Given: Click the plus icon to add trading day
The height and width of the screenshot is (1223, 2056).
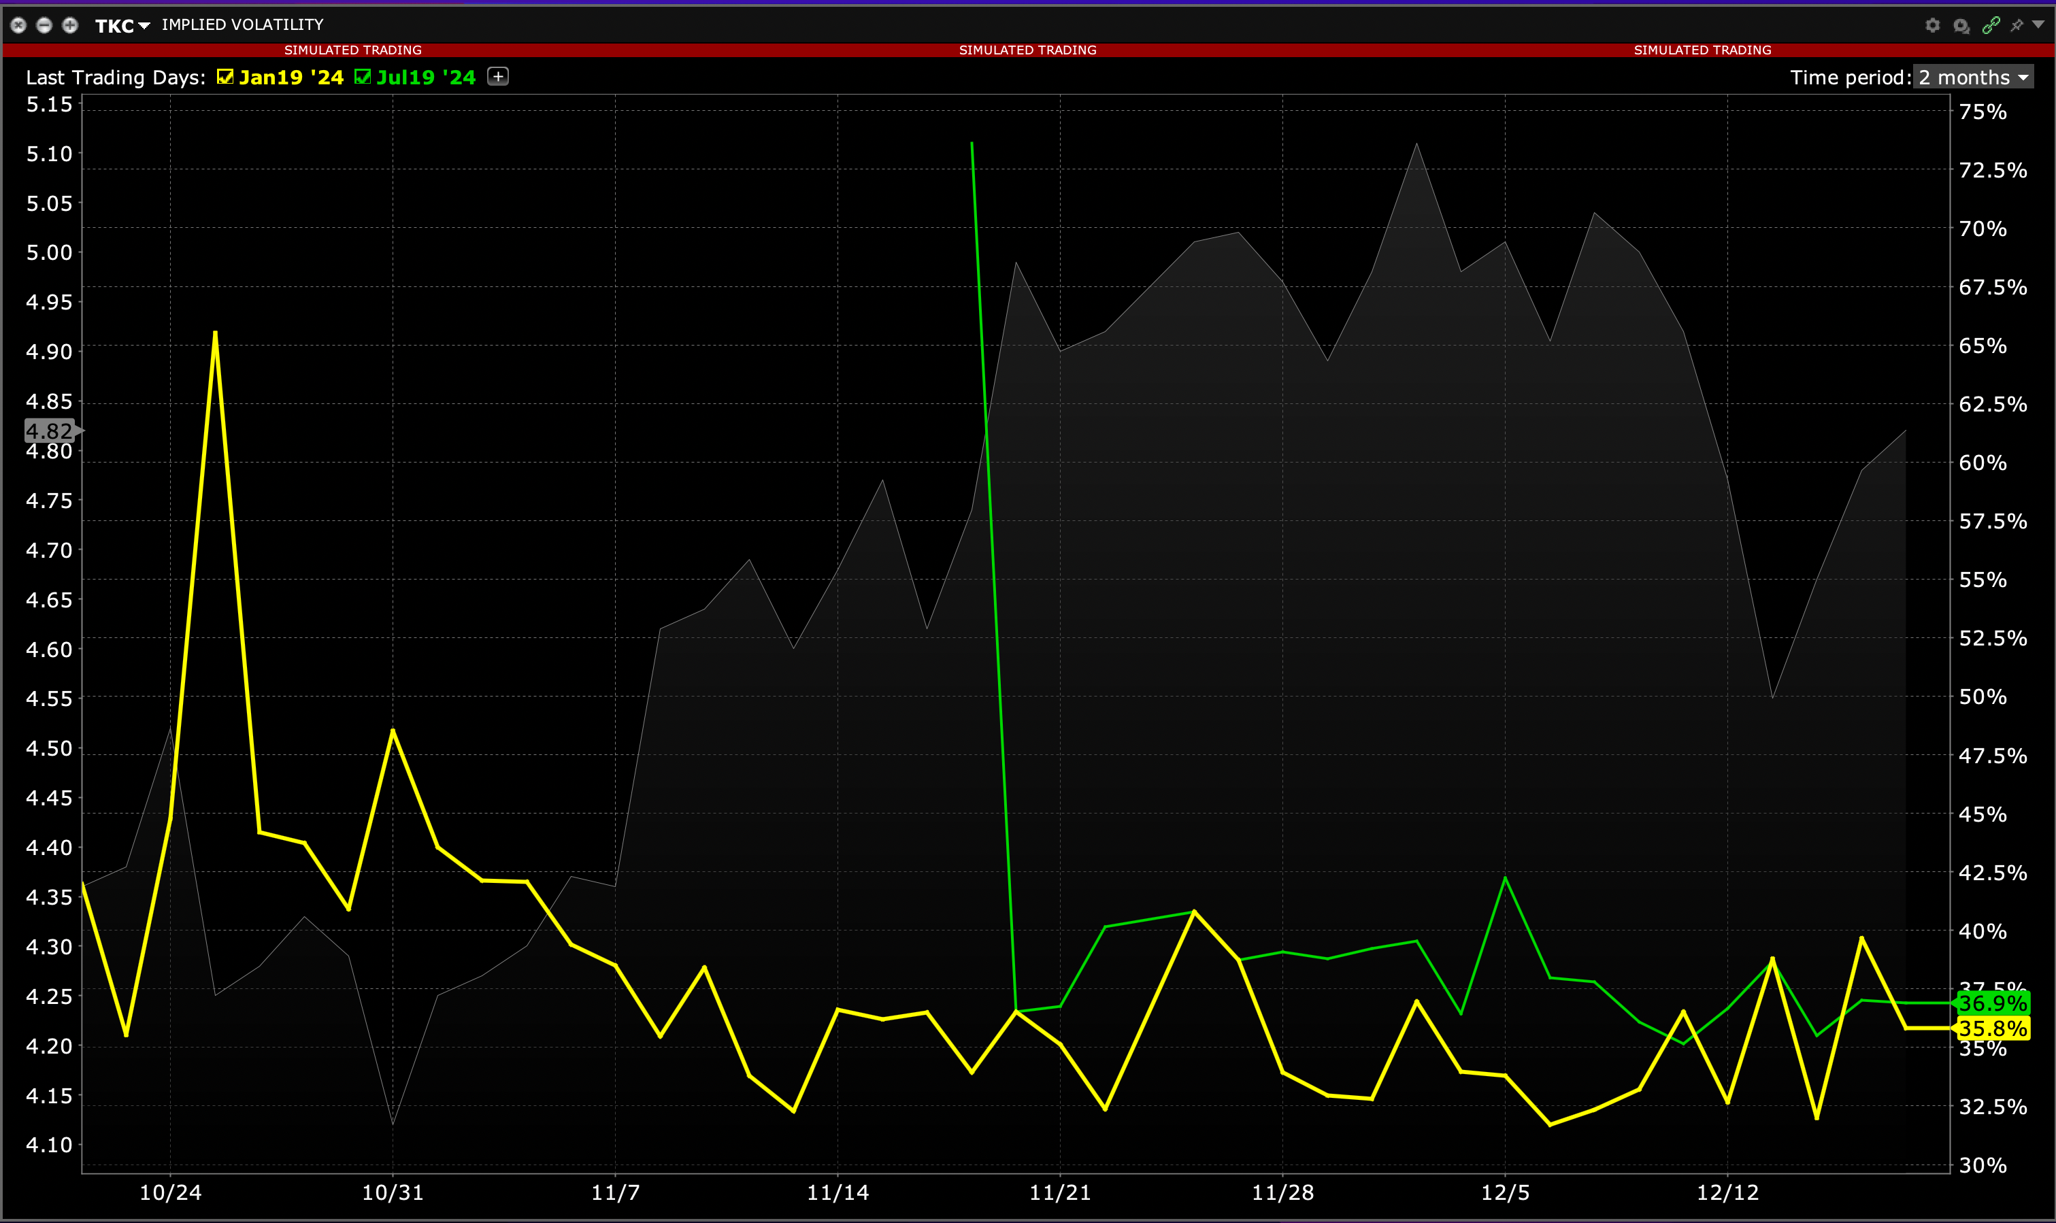Looking at the screenshot, I should click(498, 77).
